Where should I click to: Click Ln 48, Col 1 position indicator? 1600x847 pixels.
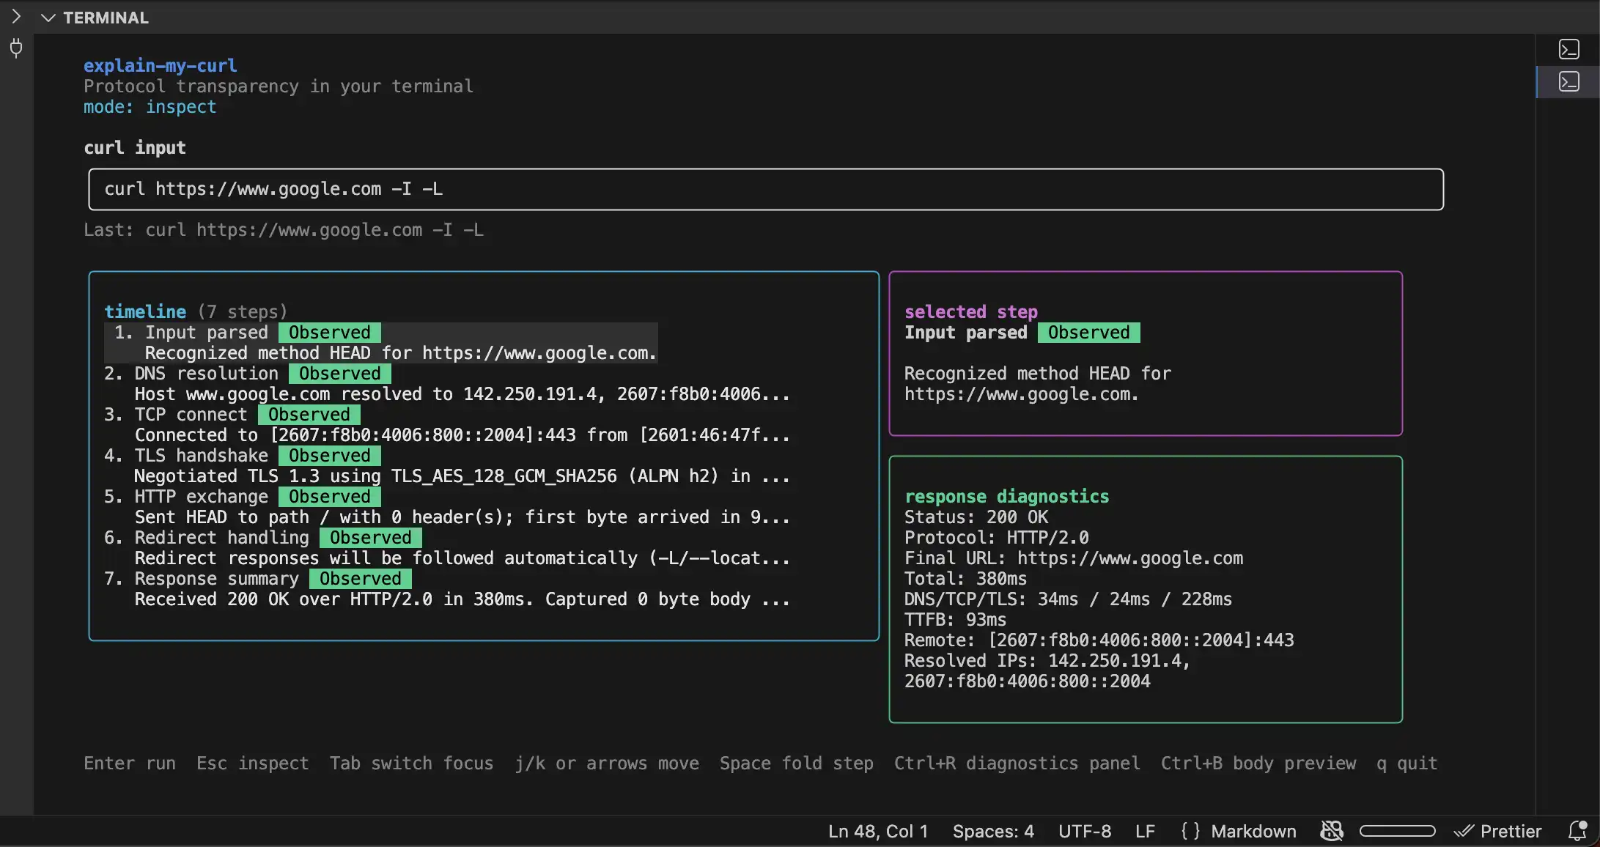877,831
